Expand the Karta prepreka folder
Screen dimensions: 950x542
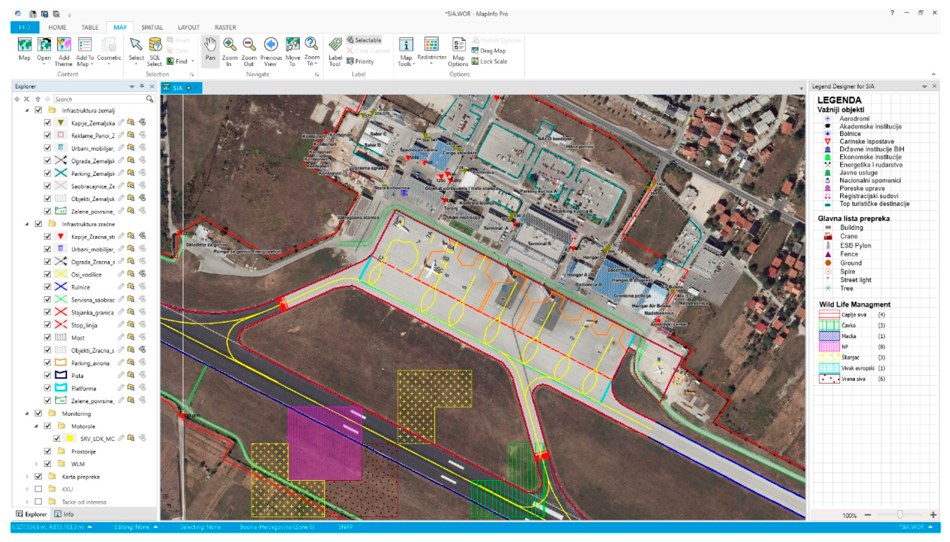[27, 476]
